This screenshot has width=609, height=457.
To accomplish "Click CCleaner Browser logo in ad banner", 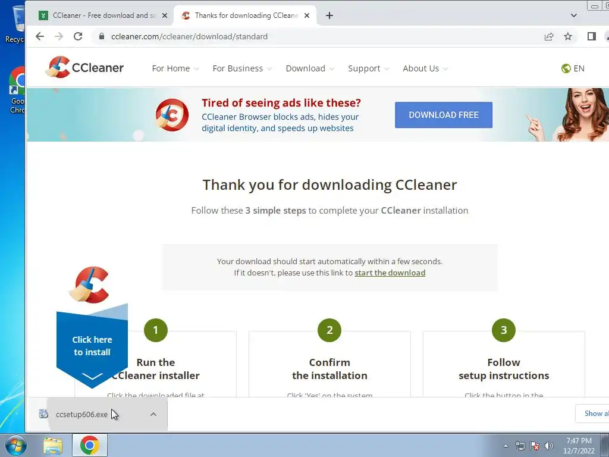I will (x=172, y=115).
